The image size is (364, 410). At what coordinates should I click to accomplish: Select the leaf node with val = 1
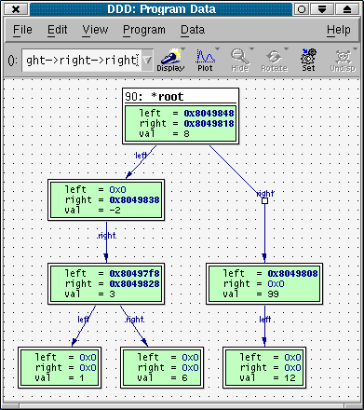pos(60,368)
